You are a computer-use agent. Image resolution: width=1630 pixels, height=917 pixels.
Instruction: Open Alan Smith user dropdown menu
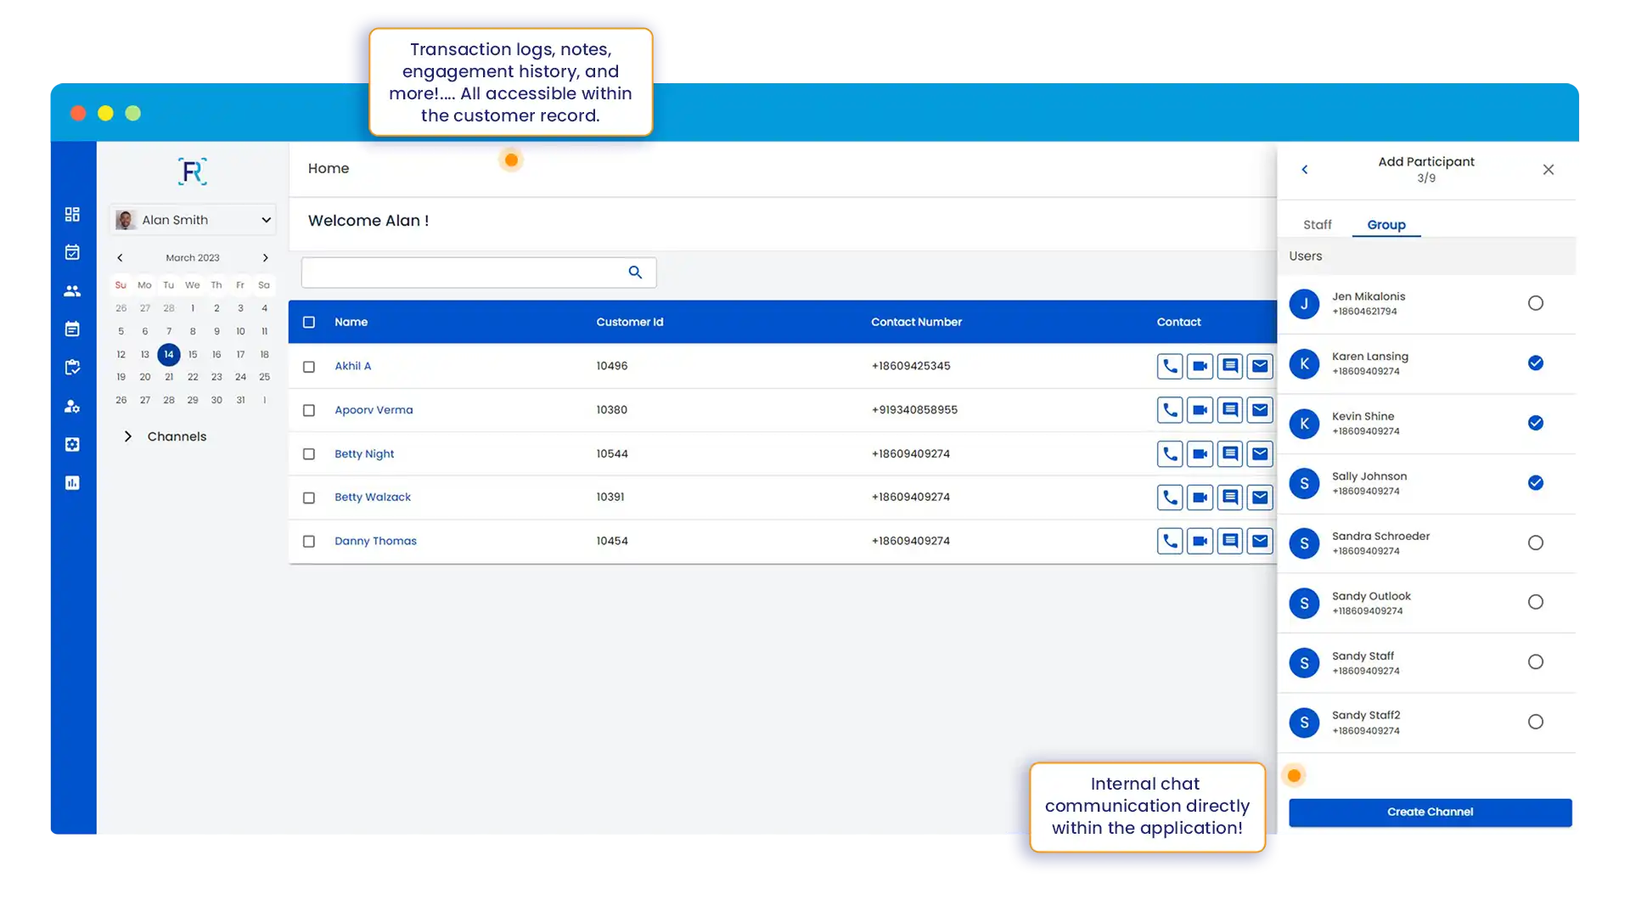[266, 218]
